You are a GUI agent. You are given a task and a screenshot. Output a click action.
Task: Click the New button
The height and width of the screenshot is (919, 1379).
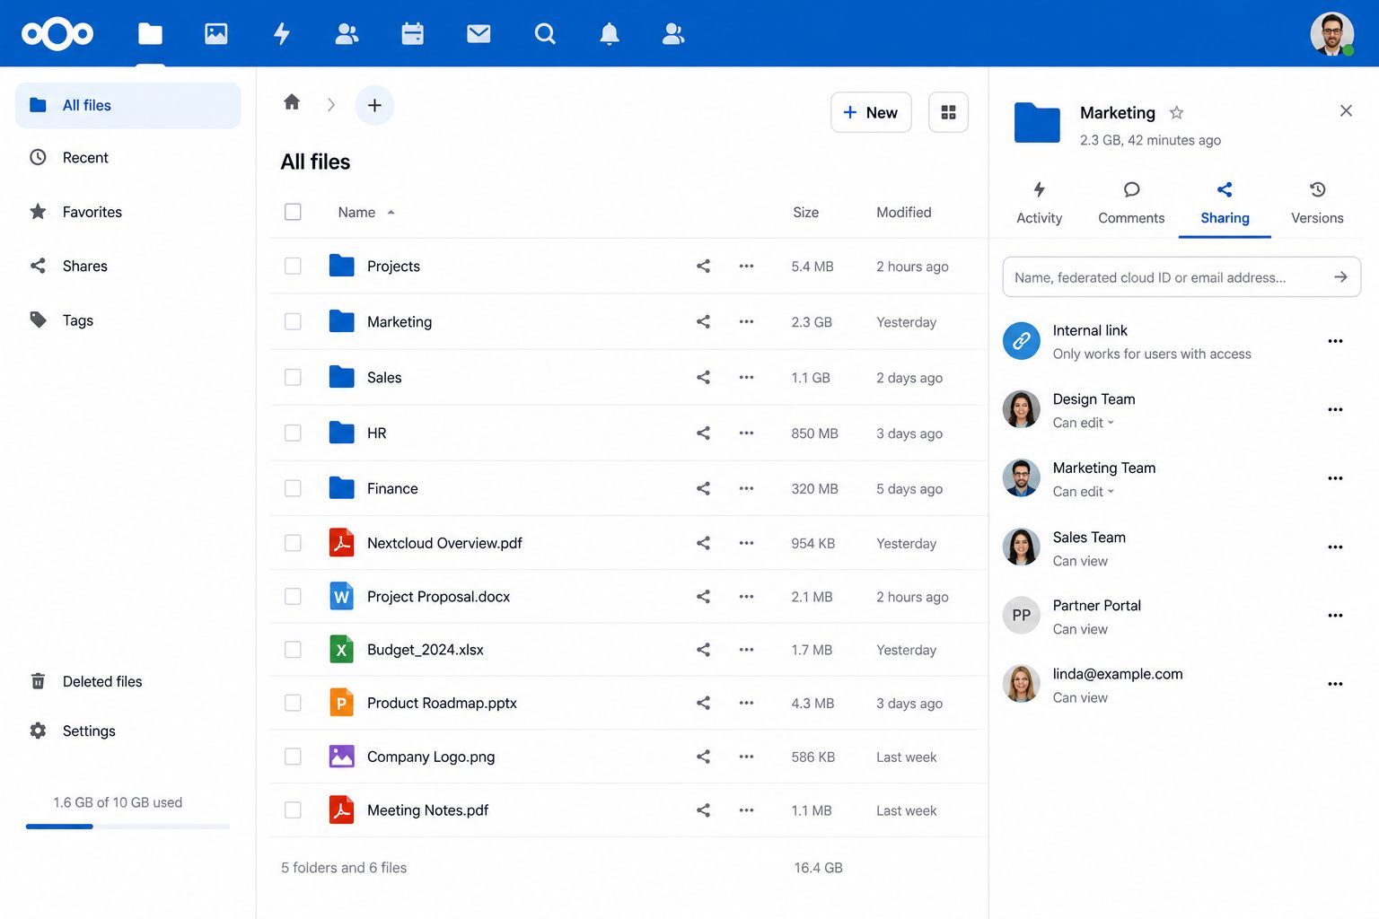point(871,112)
